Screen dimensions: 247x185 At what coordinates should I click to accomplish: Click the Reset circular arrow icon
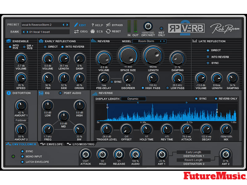(108, 31)
